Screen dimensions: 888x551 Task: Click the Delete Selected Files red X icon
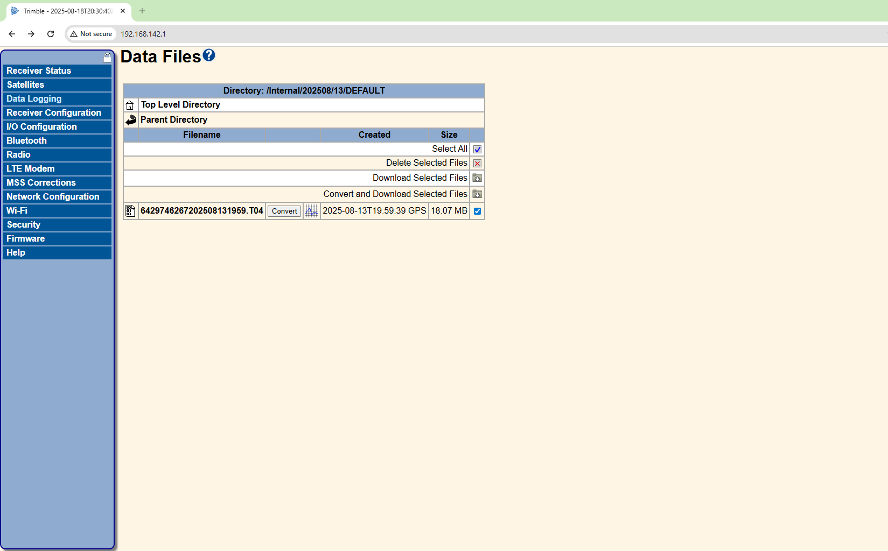pos(477,164)
